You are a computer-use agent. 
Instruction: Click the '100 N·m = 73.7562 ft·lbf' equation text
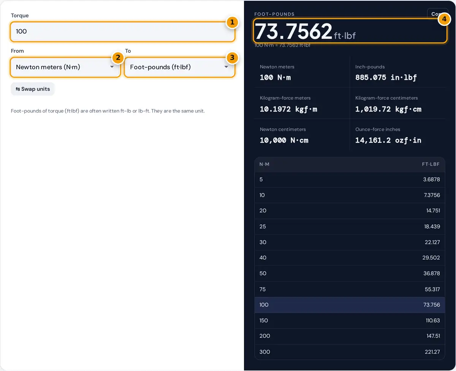pyautogui.click(x=282, y=45)
